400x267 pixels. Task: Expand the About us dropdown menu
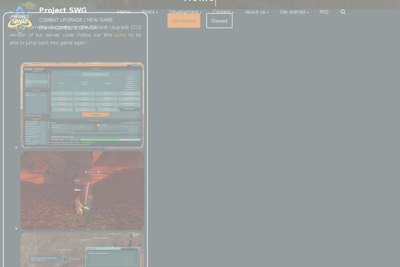[257, 12]
